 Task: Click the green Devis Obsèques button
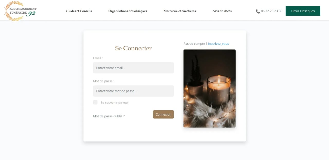[x=303, y=11]
